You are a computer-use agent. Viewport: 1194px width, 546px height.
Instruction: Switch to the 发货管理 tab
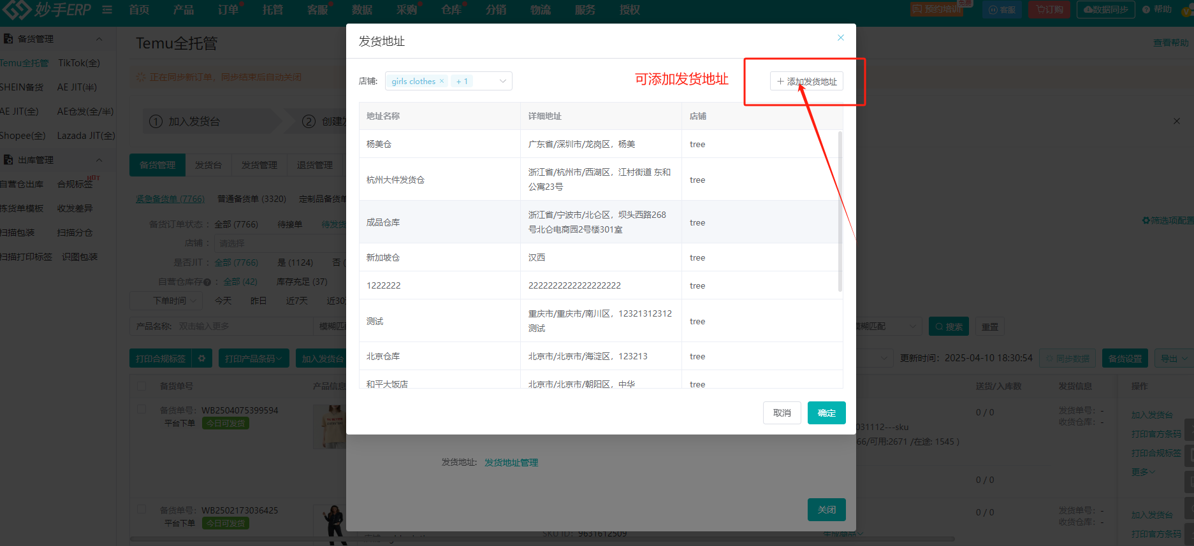[x=259, y=165]
